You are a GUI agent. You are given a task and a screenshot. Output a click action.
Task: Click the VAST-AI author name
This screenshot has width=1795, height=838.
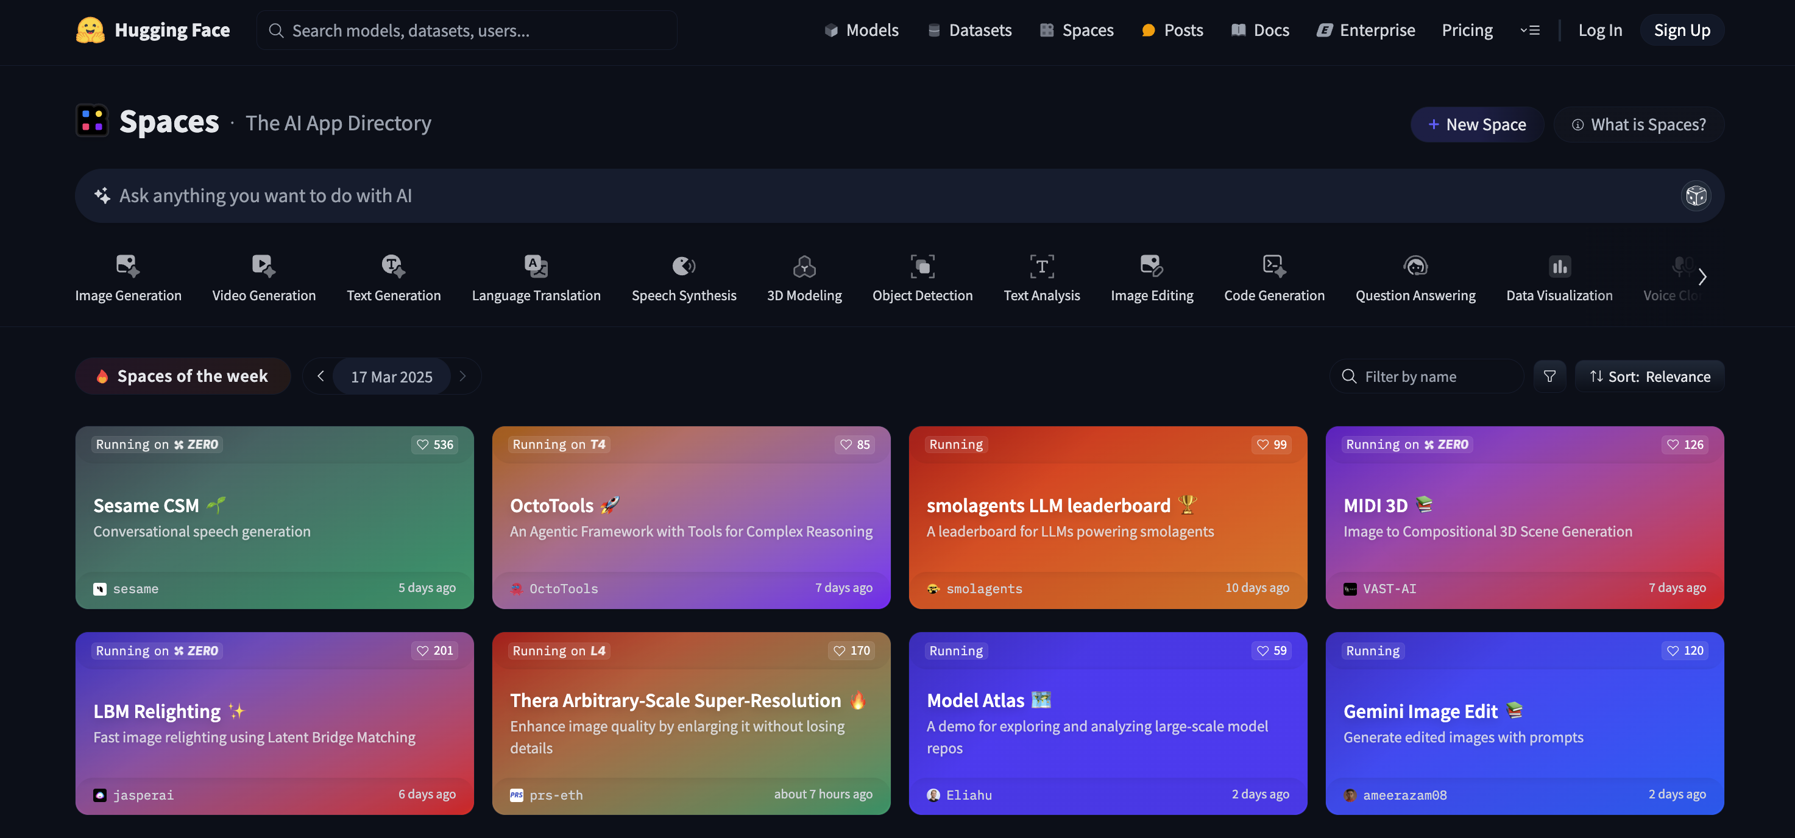pos(1389,589)
